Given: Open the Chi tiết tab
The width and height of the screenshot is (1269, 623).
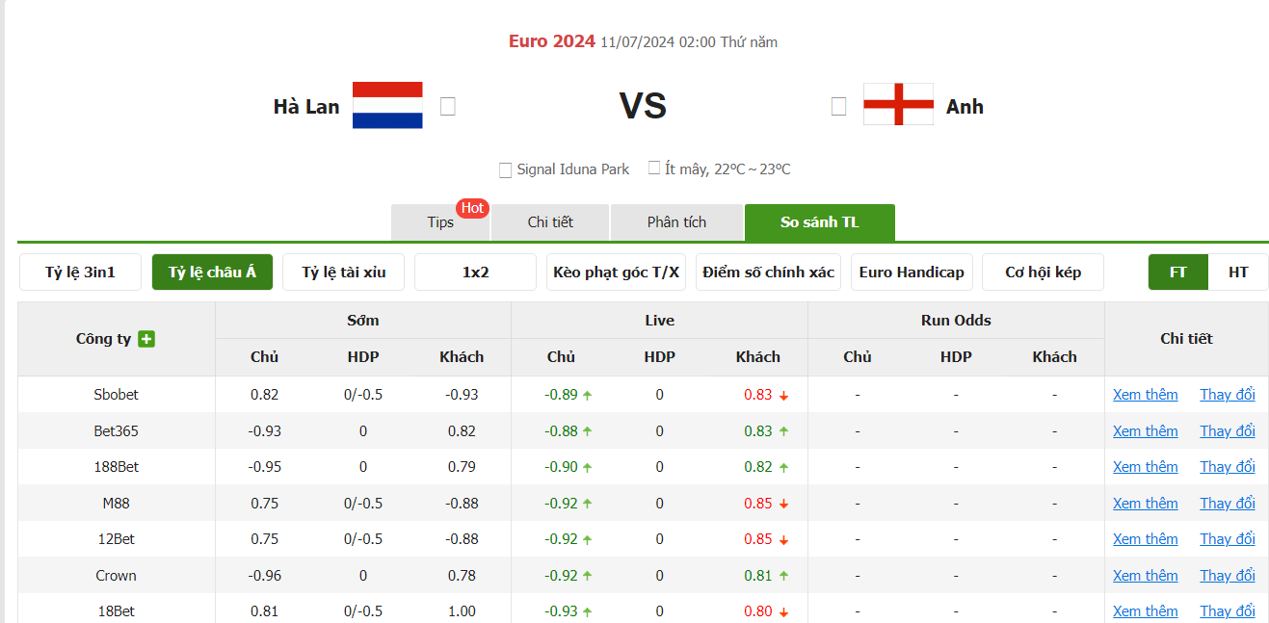Looking at the screenshot, I should pos(549,221).
